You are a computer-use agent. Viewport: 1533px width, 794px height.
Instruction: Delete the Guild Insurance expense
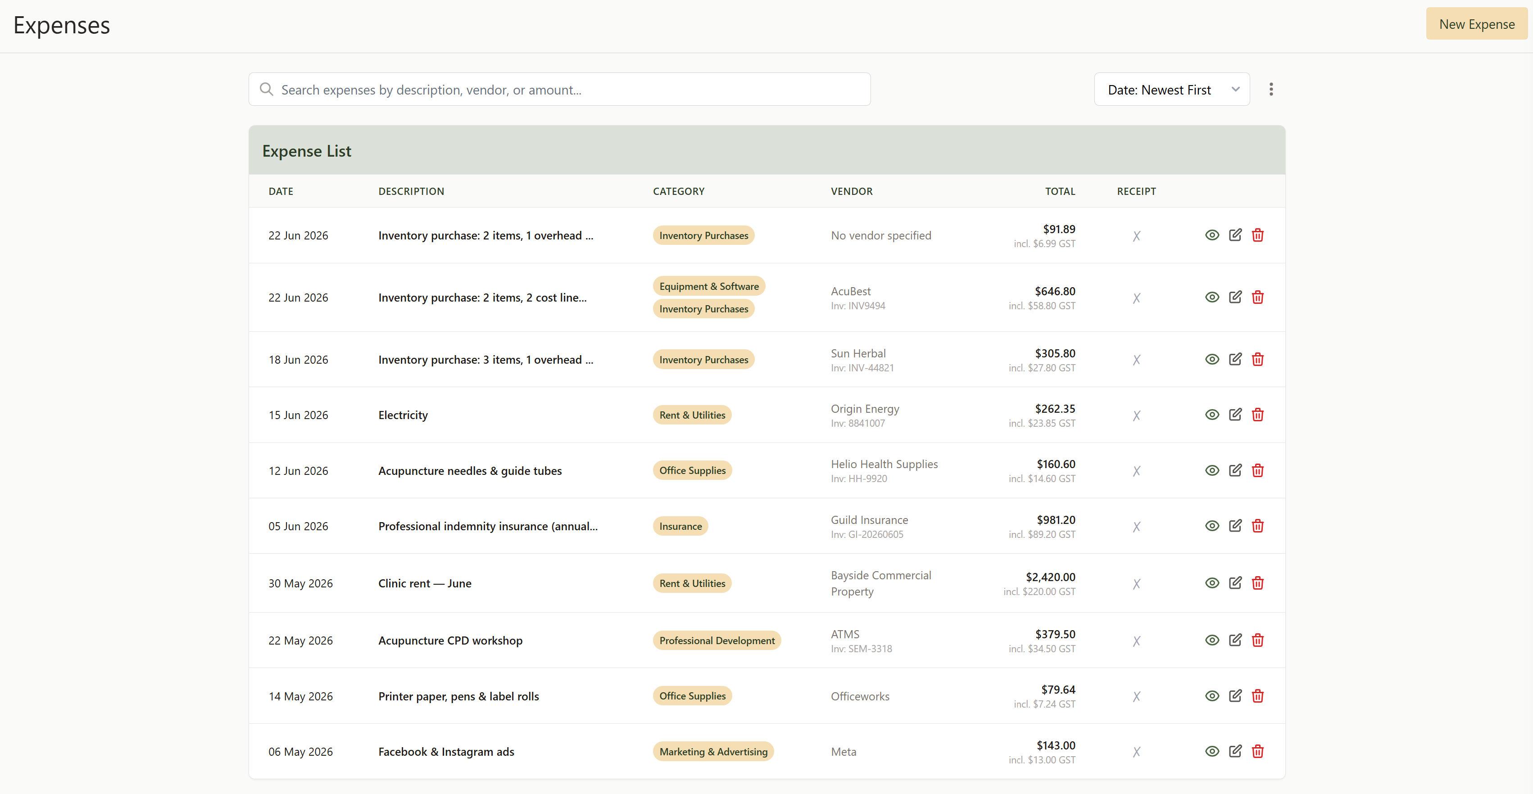[1257, 526]
